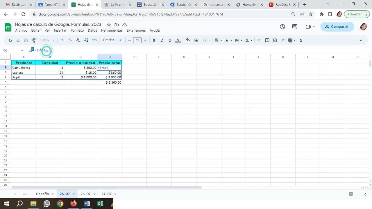The height and width of the screenshot is (209, 372).
Task: Switch to the Desafío sheet tab
Action: pyautogui.click(x=42, y=194)
